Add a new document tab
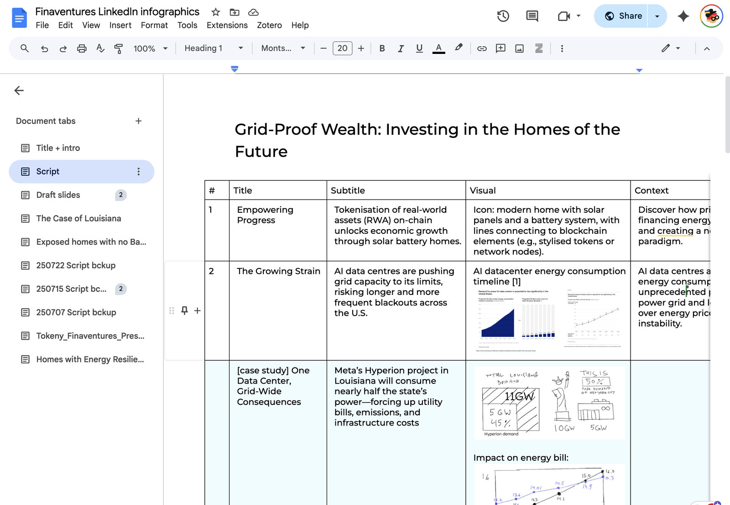 pos(138,121)
